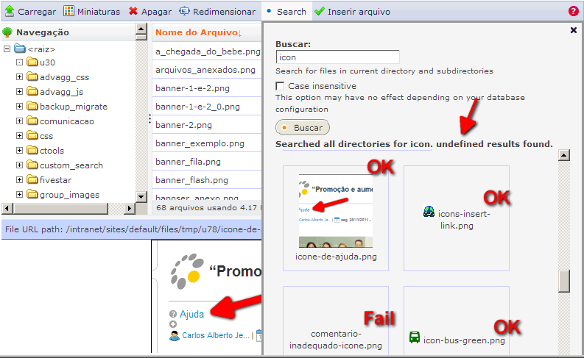Open the Redimensionar resize tool
The image size is (584, 358).
217,12
